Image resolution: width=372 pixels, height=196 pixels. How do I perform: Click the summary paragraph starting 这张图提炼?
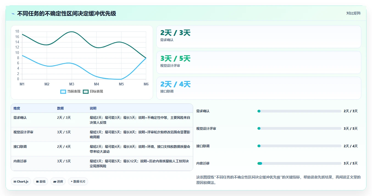point(278,180)
